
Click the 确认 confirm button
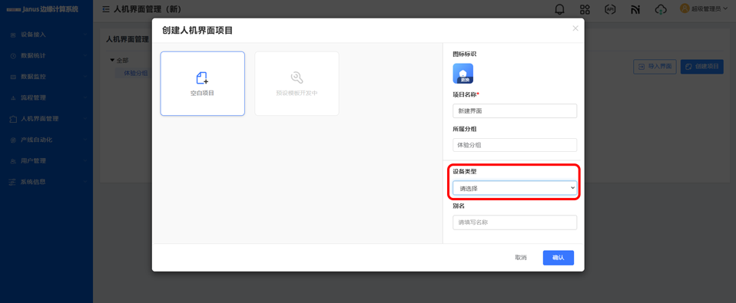558,258
